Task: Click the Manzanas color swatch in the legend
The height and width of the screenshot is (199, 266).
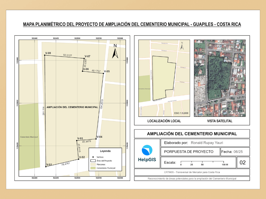Action: pyautogui.click(x=93, y=164)
